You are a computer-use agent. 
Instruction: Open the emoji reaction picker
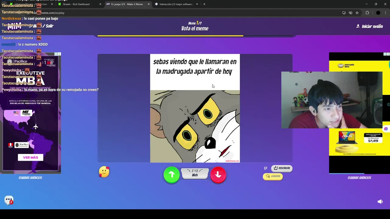pyautogui.click(x=104, y=172)
